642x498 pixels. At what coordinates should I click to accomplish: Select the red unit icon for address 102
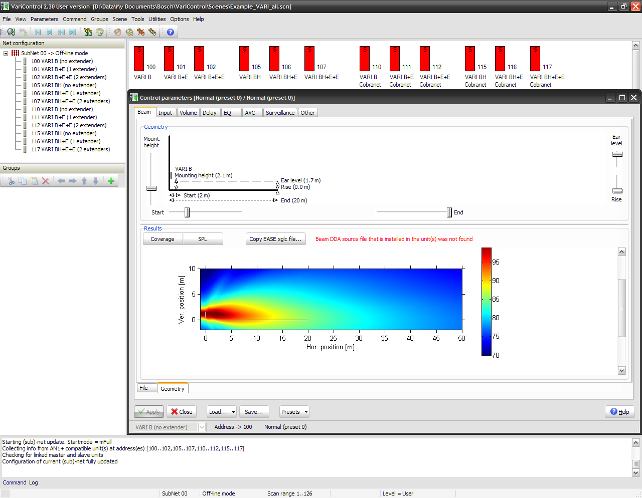click(x=199, y=59)
